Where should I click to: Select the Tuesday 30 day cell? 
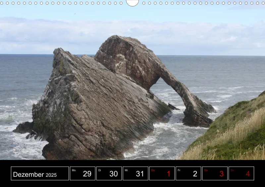pos(109,173)
